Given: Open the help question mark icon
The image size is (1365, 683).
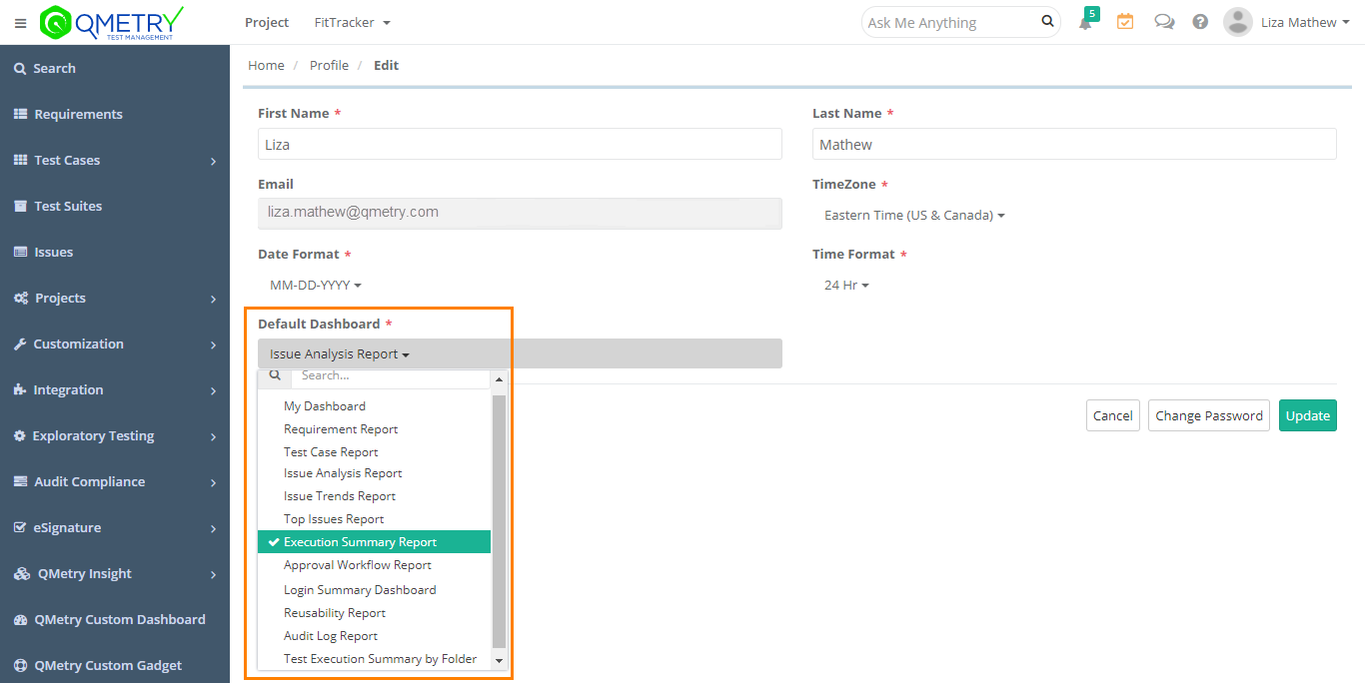Looking at the screenshot, I should pos(1199,22).
